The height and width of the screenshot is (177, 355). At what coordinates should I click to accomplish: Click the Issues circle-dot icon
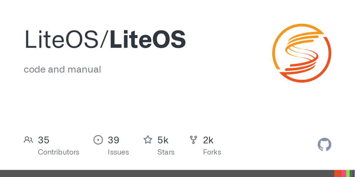[x=98, y=140]
